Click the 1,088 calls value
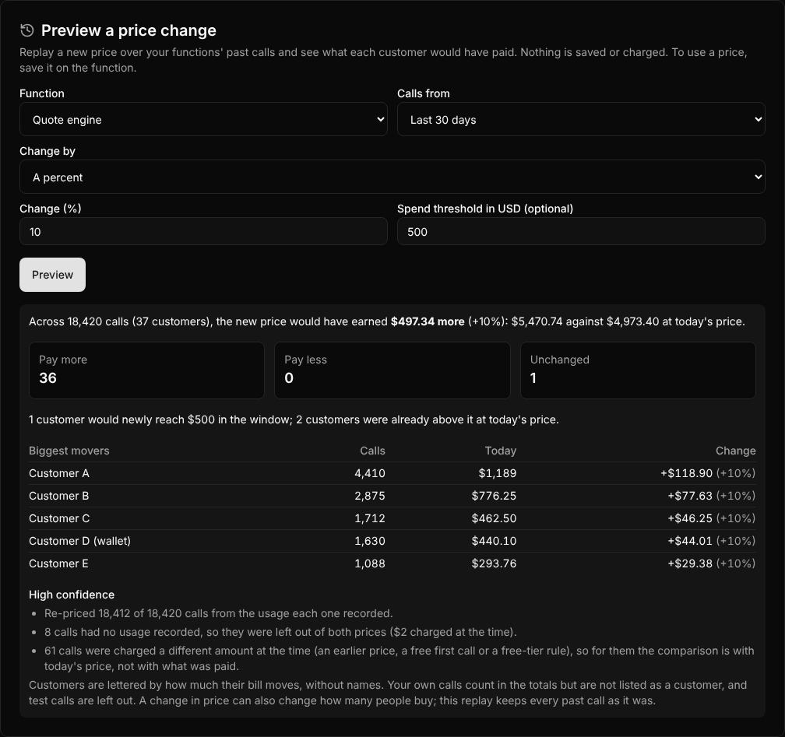Viewport: 785px width, 737px height. [370, 563]
